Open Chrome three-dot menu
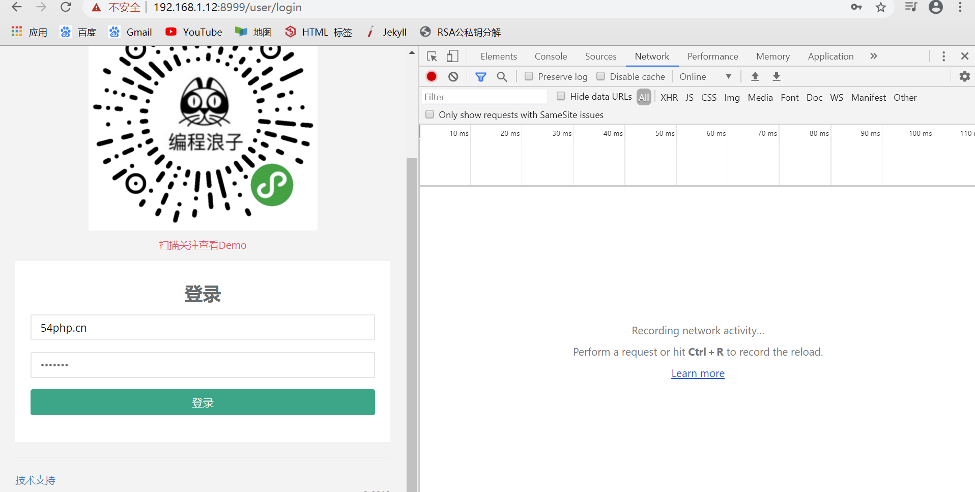 click(960, 7)
